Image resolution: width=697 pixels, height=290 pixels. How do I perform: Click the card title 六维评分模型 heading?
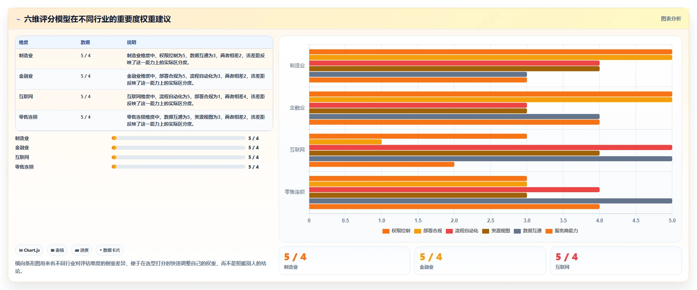pos(97,19)
